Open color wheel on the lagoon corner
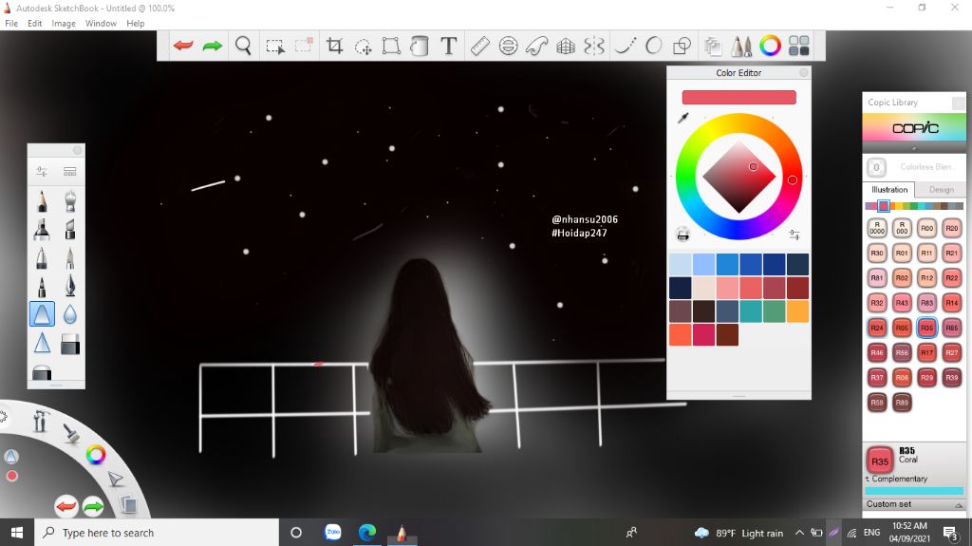Screen dimensions: 972x546 coord(96,455)
